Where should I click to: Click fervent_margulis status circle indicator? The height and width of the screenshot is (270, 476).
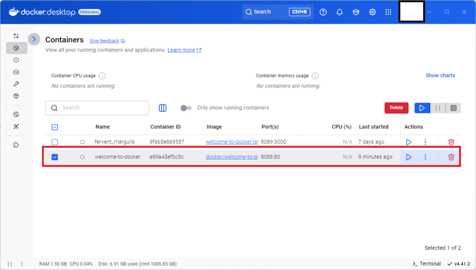[x=82, y=142]
